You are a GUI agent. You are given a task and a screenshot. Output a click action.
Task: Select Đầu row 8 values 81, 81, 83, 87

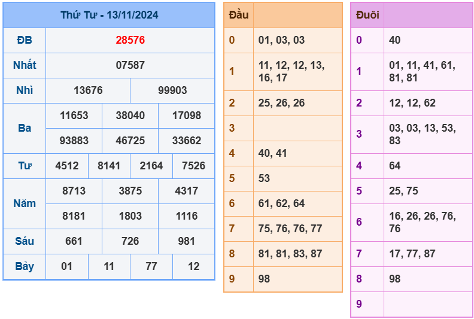(x=290, y=254)
